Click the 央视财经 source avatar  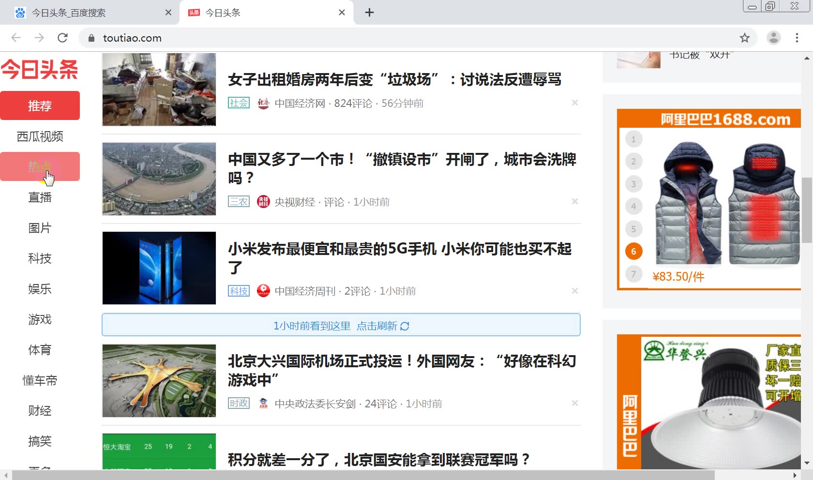coord(263,202)
